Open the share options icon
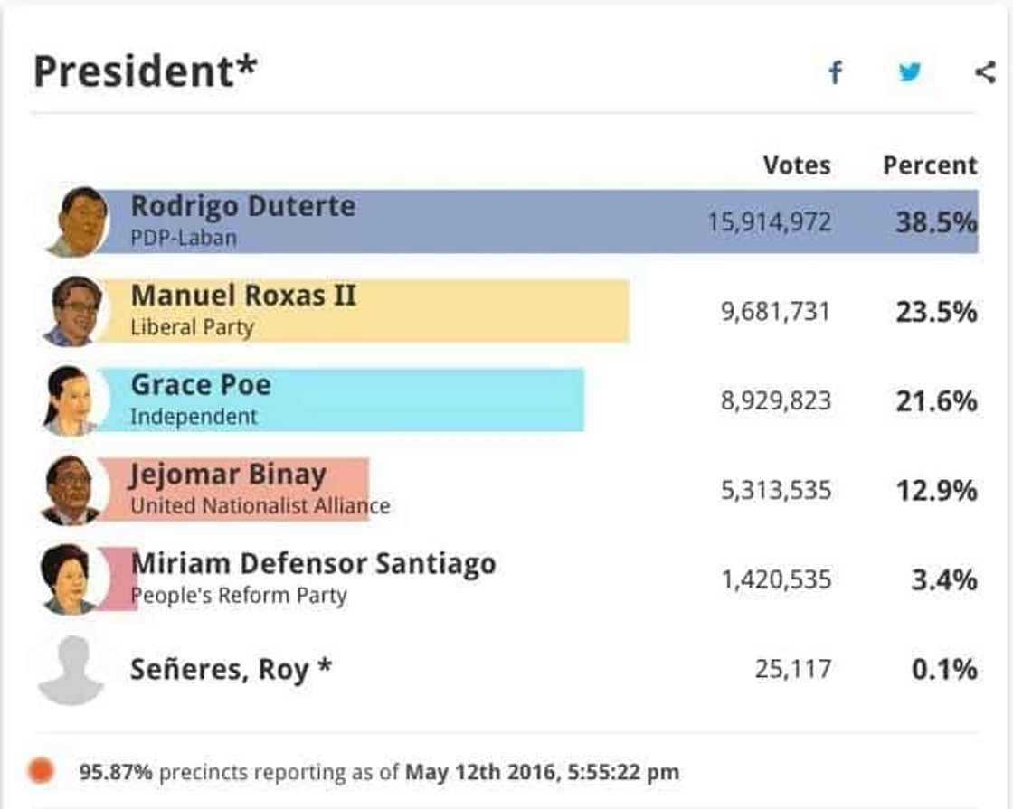1013x809 pixels. coord(984,71)
